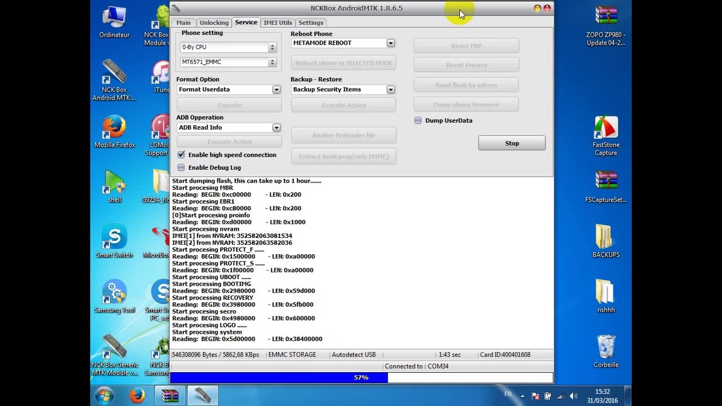The height and width of the screenshot is (406, 722).
Task: Click the Reset Privacy button
Action: (466, 65)
